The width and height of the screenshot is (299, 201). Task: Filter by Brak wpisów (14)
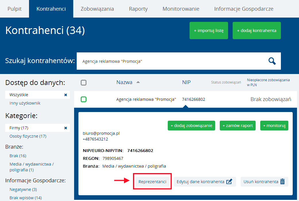tap(26, 198)
